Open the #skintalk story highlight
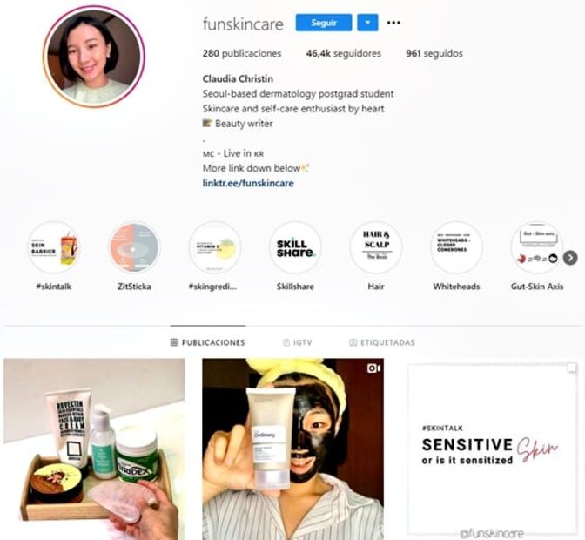585x540 pixels. (x=54, y=247)
